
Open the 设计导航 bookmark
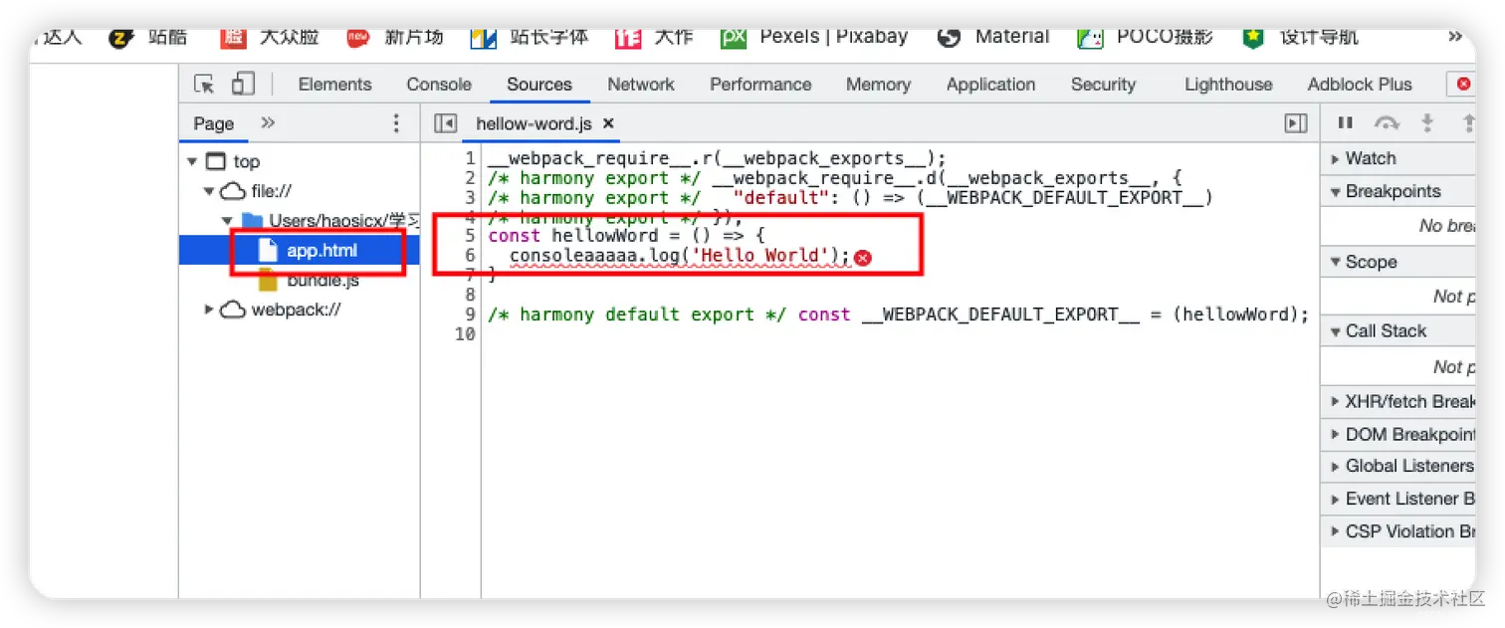click(x=1300, y=37)
